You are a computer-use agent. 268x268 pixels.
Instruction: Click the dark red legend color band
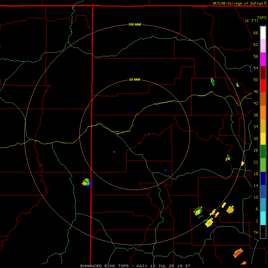click(x=263, y=73)
